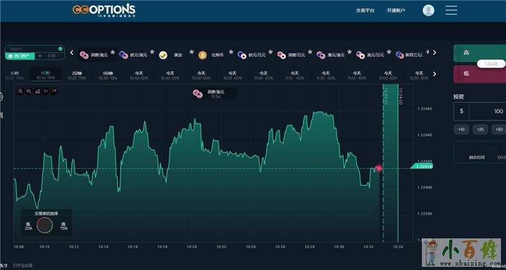Click the green 高 (High) button
The image size is (506, 270).
point(479,53)
